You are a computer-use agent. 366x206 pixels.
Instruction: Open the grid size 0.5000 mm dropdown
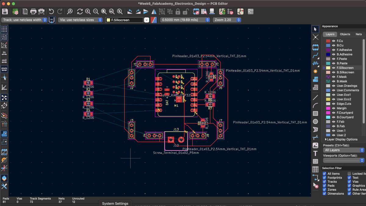pyautogui.click(x=185, y=20)
